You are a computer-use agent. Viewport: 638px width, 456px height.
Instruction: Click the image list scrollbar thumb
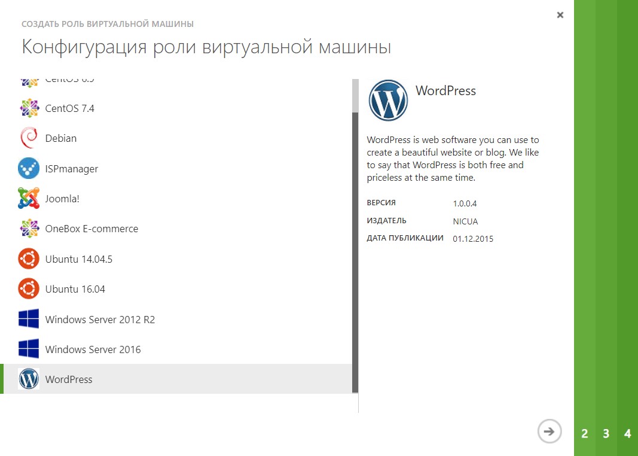pos(355,253)
